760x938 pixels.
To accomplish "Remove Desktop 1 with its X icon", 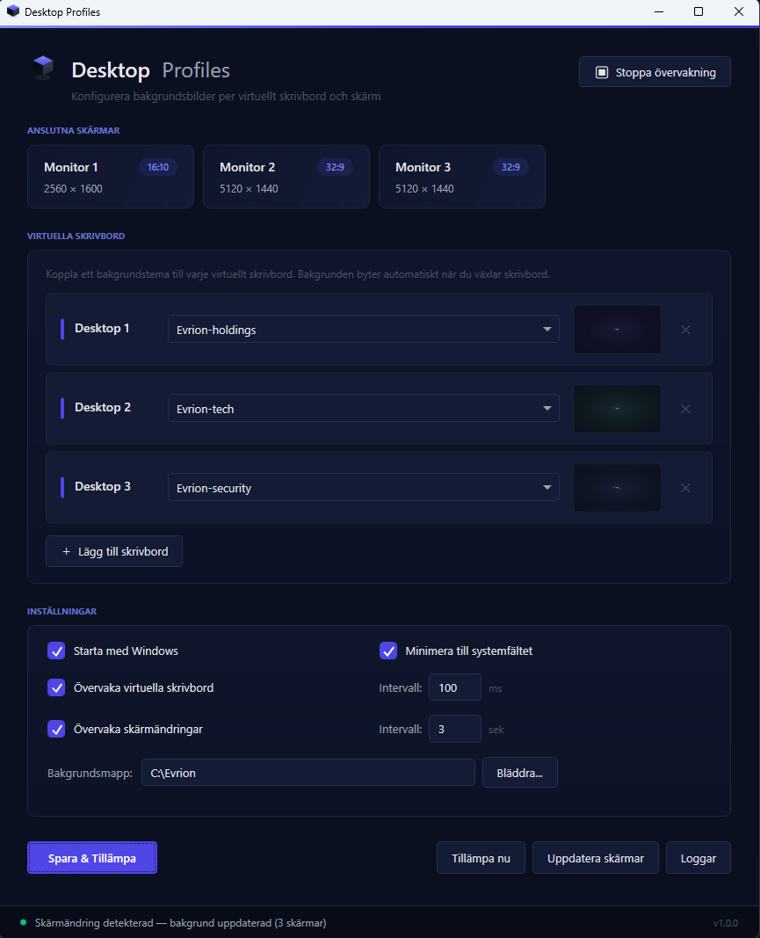I will [685, 330].
